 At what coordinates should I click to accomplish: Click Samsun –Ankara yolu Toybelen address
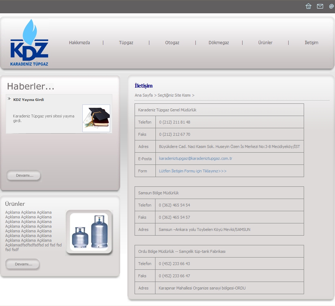point(204,229)
